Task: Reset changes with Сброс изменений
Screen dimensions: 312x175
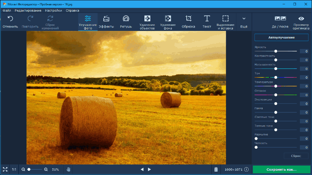Action: 50,22
